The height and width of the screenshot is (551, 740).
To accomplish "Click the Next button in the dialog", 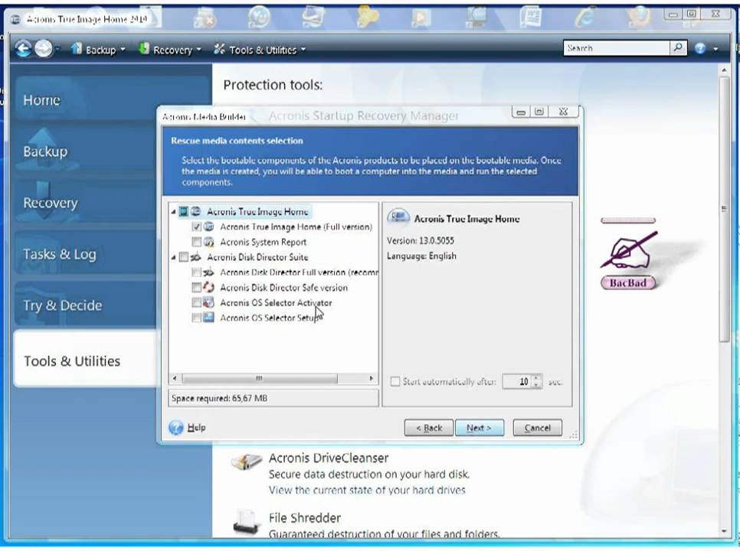I will (x=480, y=428).
